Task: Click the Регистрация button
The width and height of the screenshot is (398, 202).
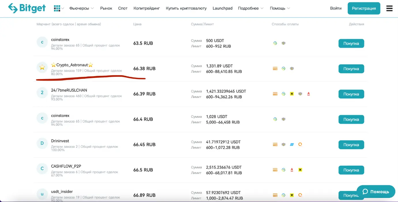Action: [364, 8]
